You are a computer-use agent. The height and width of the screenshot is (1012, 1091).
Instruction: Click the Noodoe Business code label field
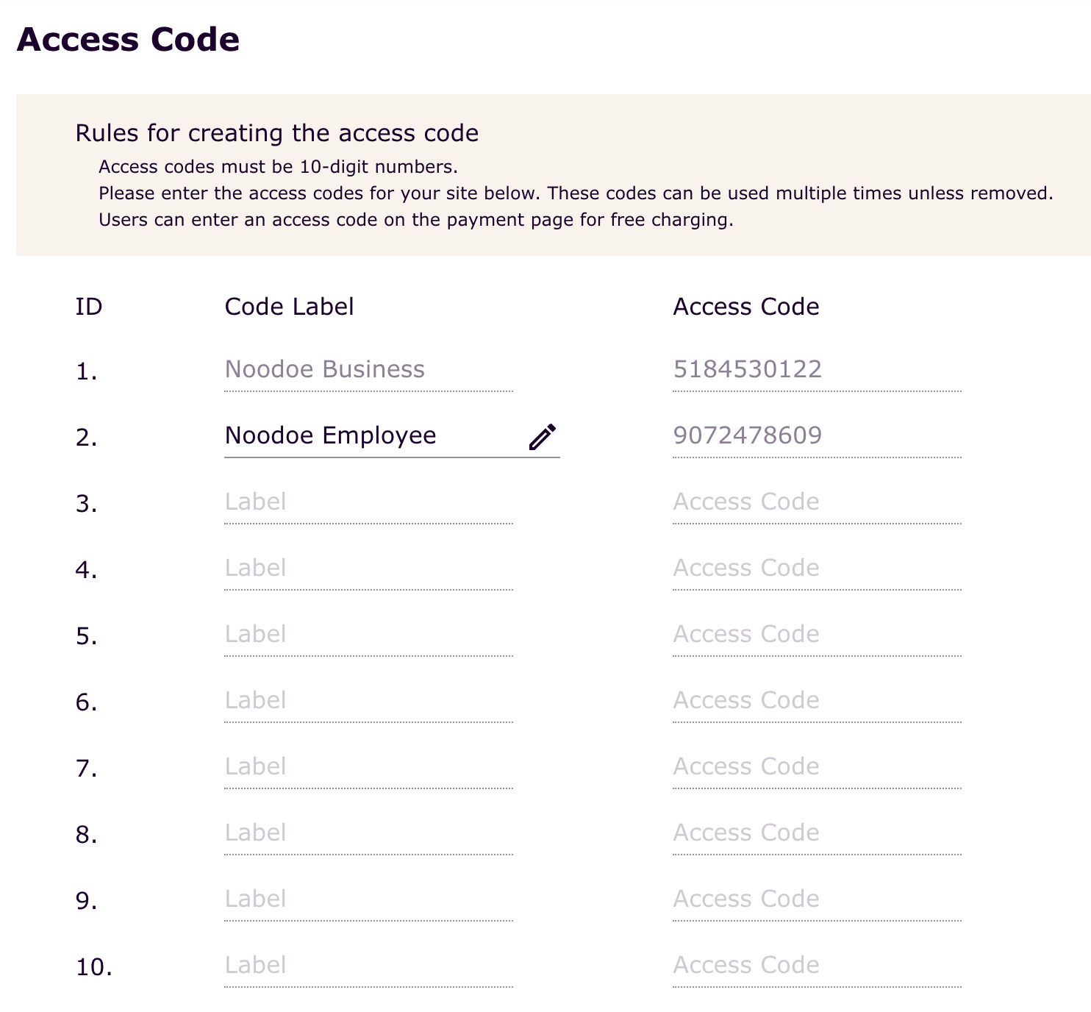pos(368,369)
